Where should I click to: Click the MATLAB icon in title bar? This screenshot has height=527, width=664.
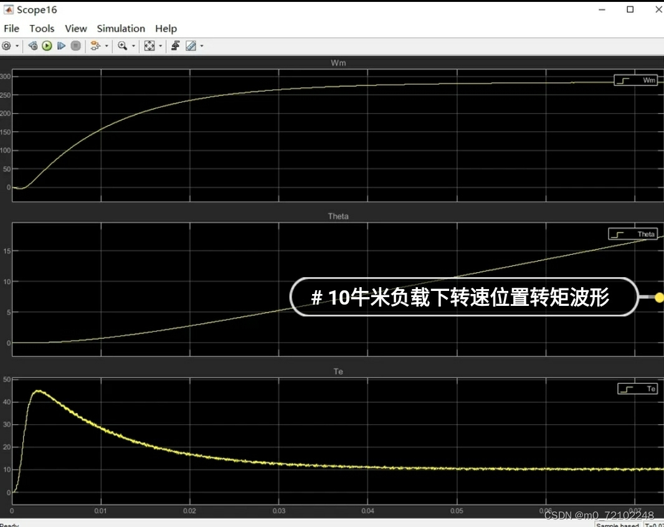click(x=9, y=9)
